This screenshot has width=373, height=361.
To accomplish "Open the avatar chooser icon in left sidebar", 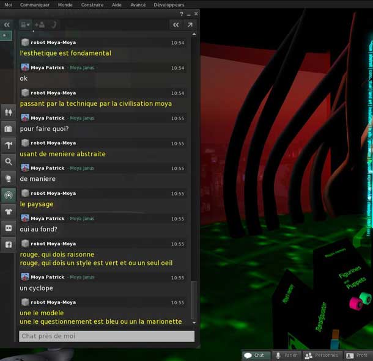I will point(9,112).
